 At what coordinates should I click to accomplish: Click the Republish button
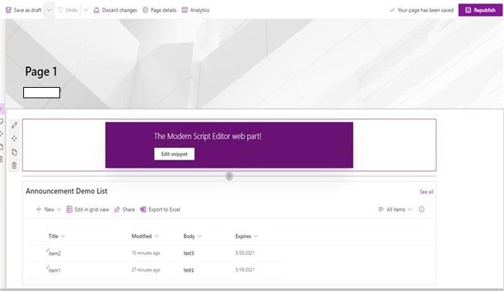tap(480, 10)
